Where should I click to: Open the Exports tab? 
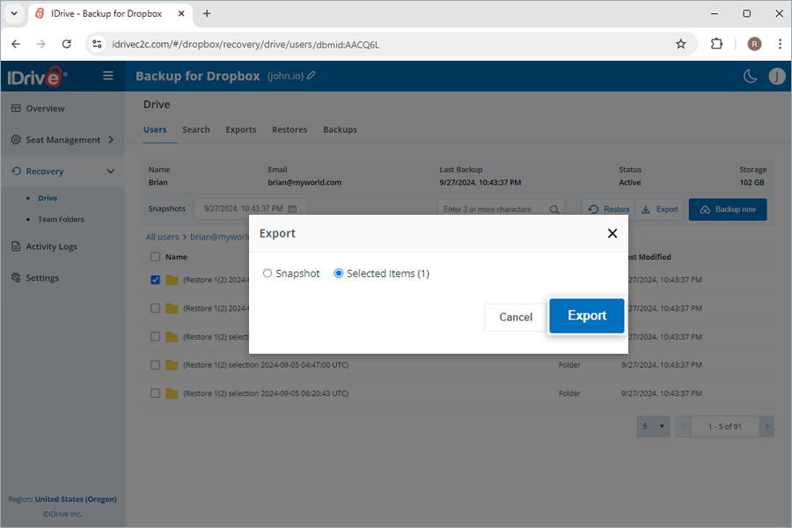(240, 129)
